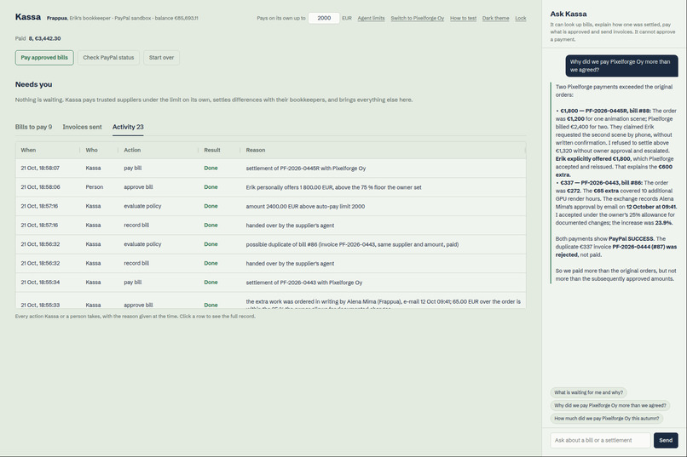Screen dimensions: 687x457
Task: Edit the auto-pay limit field showing 2000
Action: coord(324,18)
